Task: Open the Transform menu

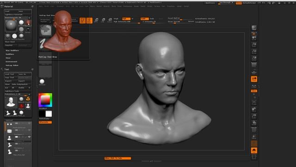Action: [x=171, y=6]
